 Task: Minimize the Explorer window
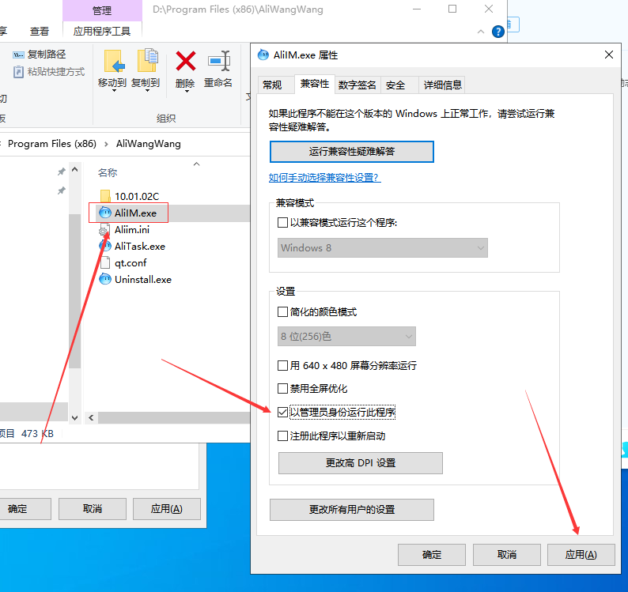click(x=417, y=9)
